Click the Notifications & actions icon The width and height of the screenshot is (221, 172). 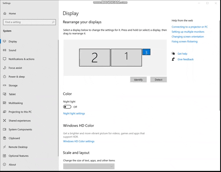coord(5,59)
